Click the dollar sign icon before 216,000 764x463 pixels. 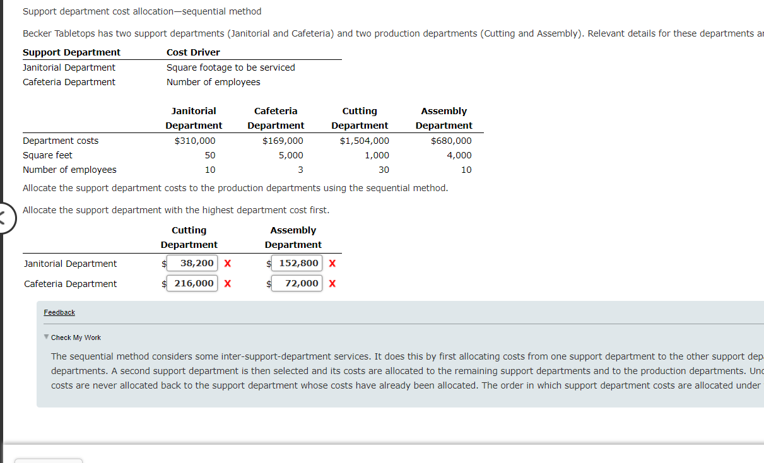click(163, 283)
